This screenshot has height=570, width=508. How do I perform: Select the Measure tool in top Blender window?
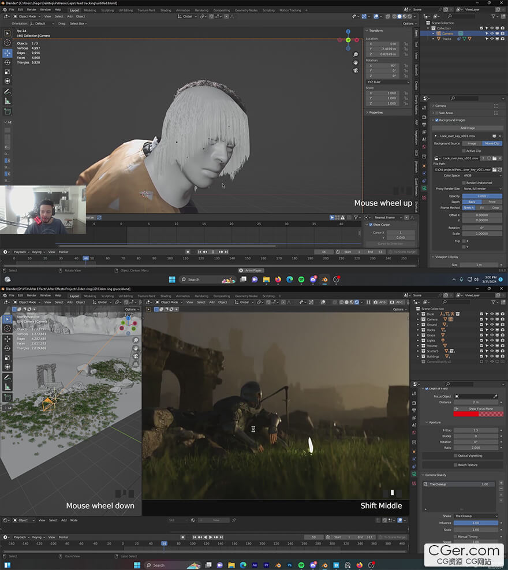coord(8,101)
